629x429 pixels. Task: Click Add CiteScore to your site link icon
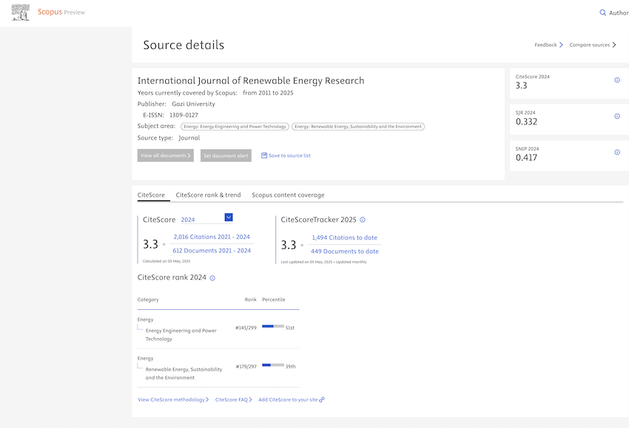(322, 399)
